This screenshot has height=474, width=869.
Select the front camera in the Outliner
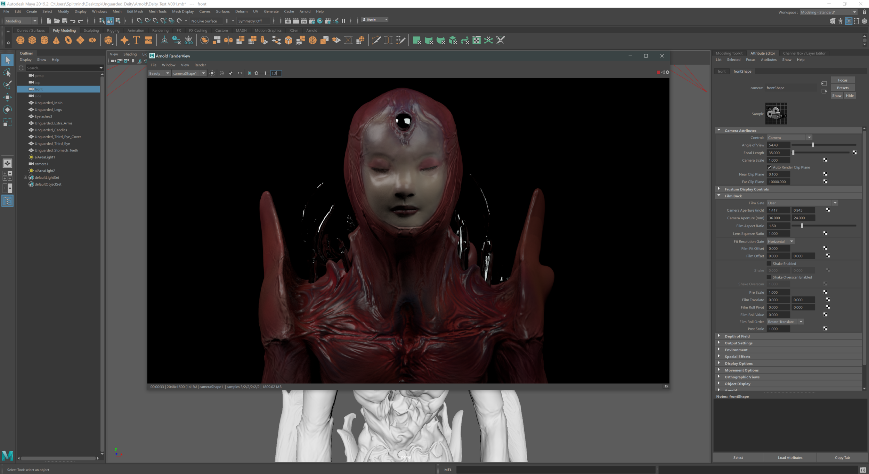(39, 89)
